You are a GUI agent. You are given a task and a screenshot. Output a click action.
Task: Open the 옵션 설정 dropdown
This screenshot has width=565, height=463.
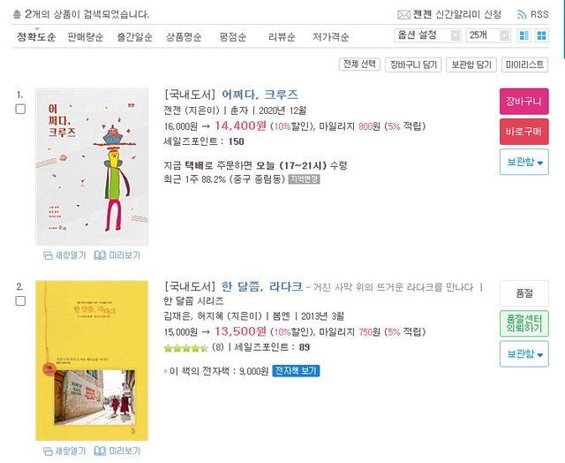(427, 35)
